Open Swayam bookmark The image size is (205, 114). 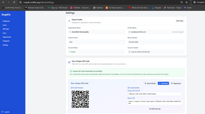tap(156, 8)
